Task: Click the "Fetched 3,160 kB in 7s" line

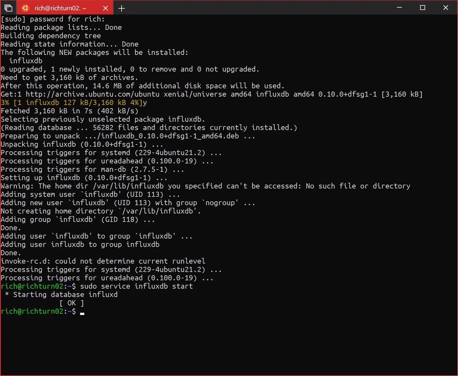Action: click(69, 111)
